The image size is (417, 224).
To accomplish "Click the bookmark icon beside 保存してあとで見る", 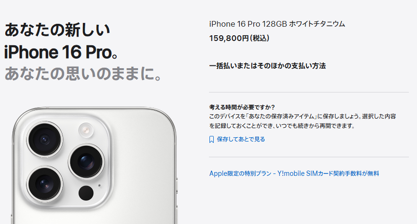I will 211,139.
